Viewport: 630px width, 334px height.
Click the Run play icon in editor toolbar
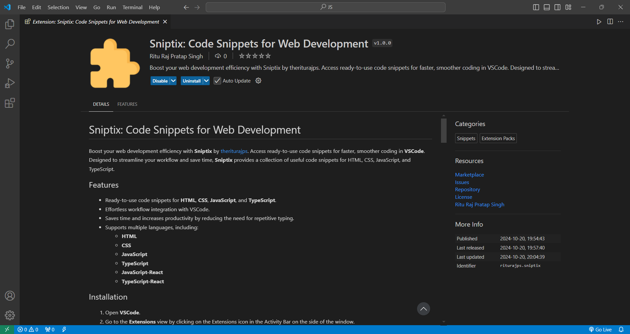(599, 22)
